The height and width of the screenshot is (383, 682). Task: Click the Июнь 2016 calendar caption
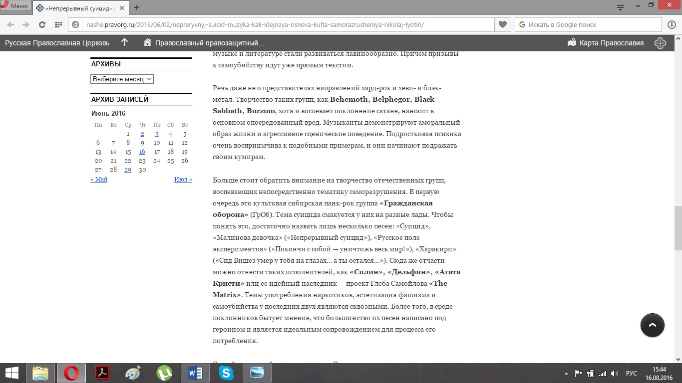tap(108, 113)
